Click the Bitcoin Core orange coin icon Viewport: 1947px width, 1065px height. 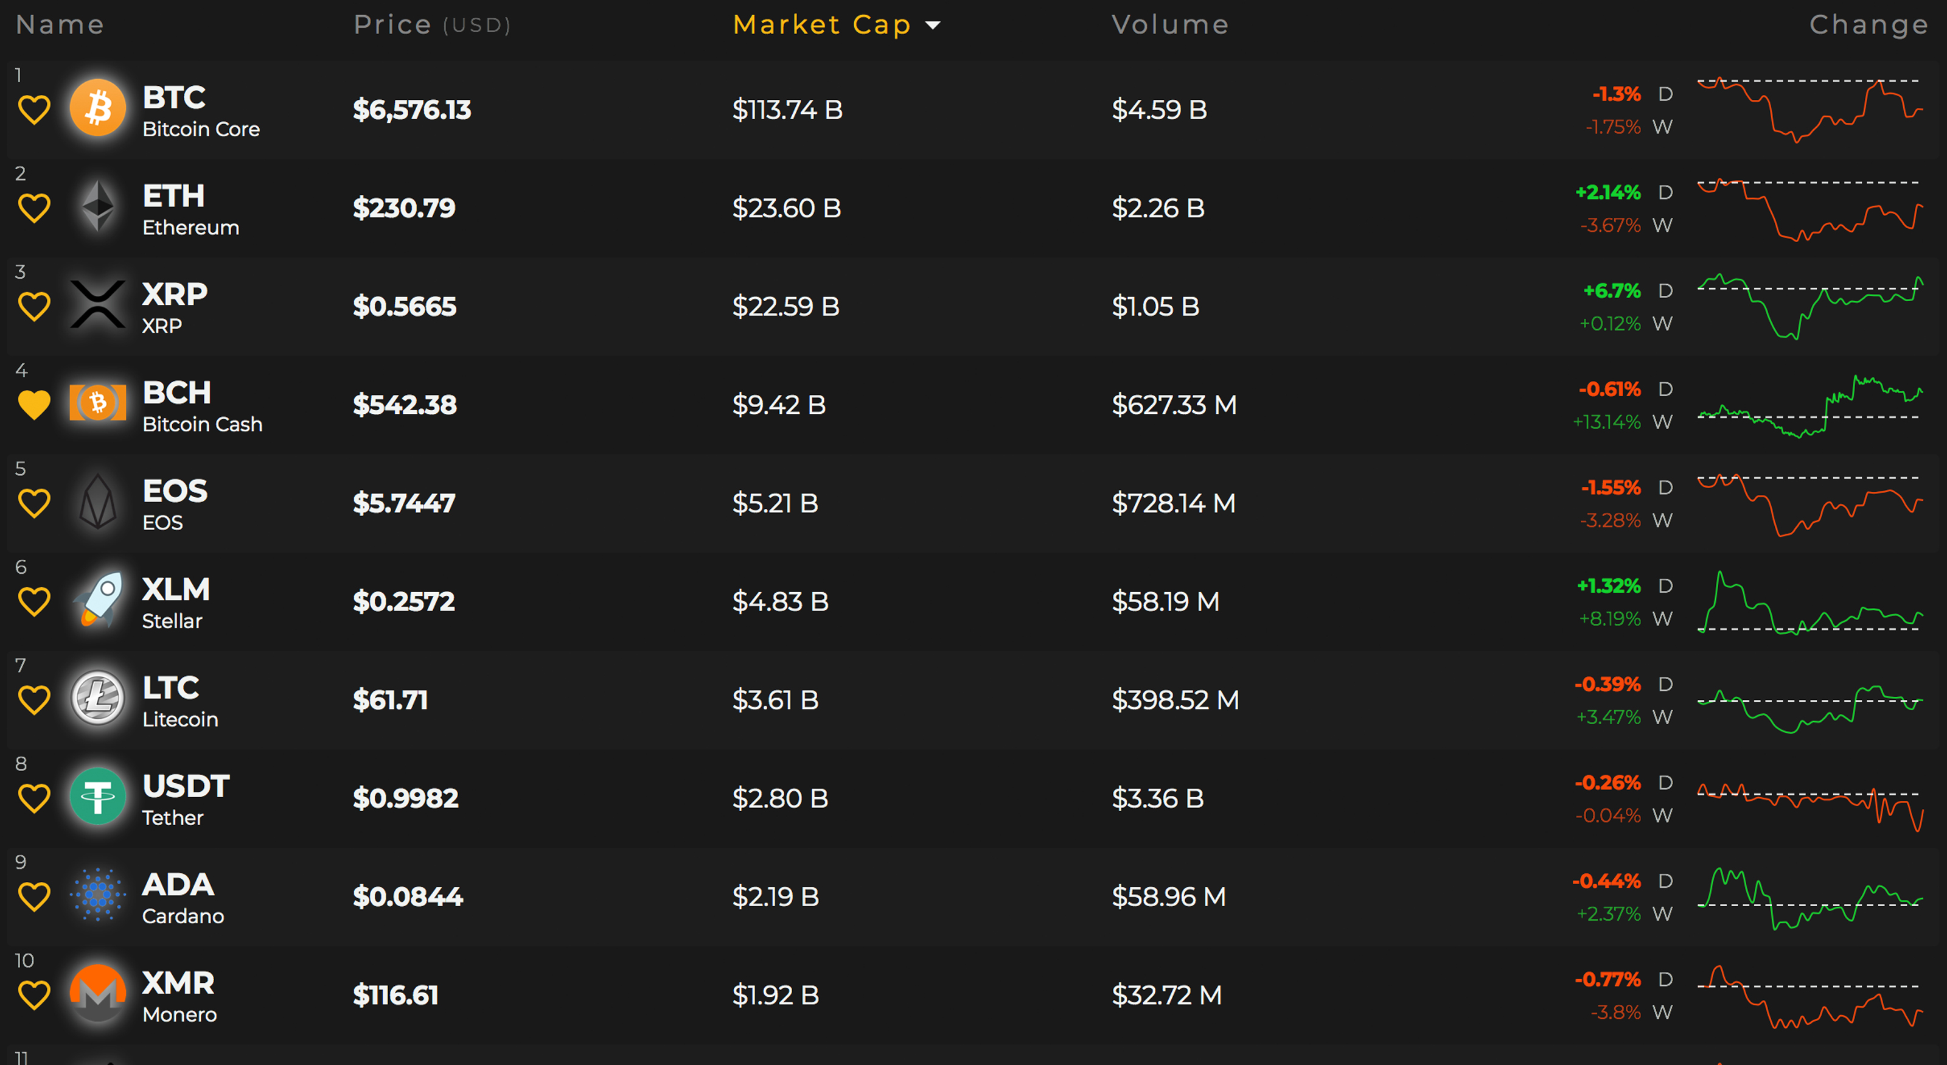tap(97, 108)
